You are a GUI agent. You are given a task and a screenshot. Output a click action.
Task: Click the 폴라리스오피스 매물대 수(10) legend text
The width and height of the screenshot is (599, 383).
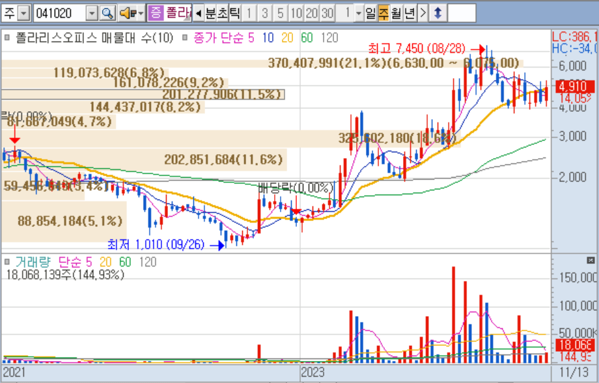94,37
